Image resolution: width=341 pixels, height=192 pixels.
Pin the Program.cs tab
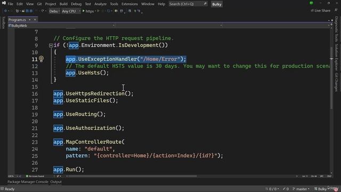point(30,20)
